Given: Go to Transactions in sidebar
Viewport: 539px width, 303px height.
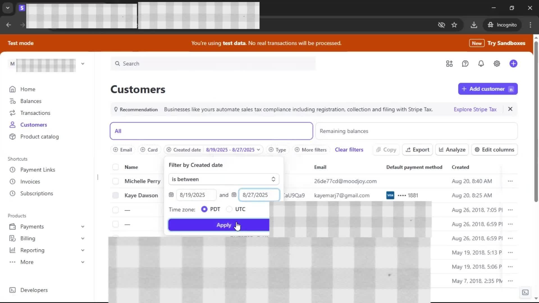Looking at the screenshot, I should (x=35, y=113).
